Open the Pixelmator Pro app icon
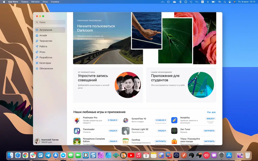258x161 pixels. coord(77,120)
